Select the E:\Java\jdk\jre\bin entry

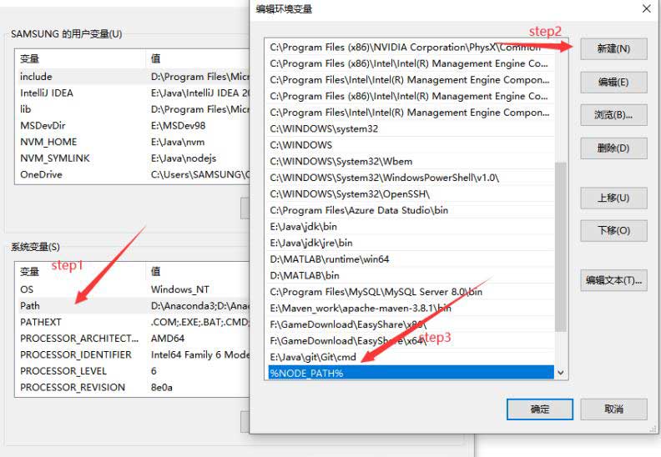click(411, 243)
